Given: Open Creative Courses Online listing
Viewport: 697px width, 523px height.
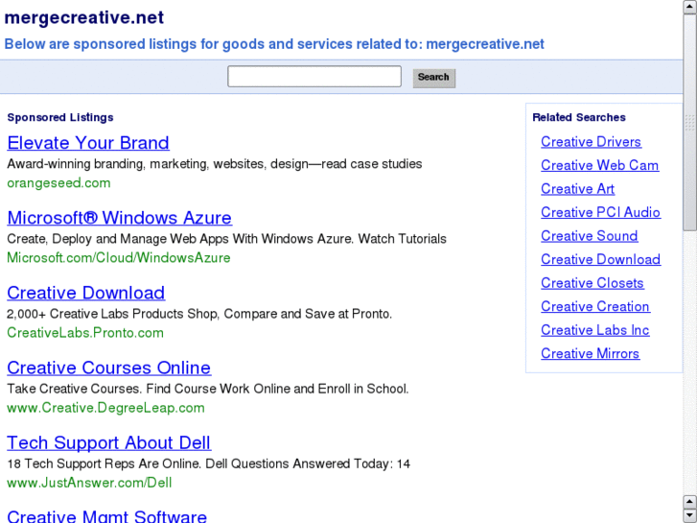Looking at the screenshot, I should [x=109, y=368].
